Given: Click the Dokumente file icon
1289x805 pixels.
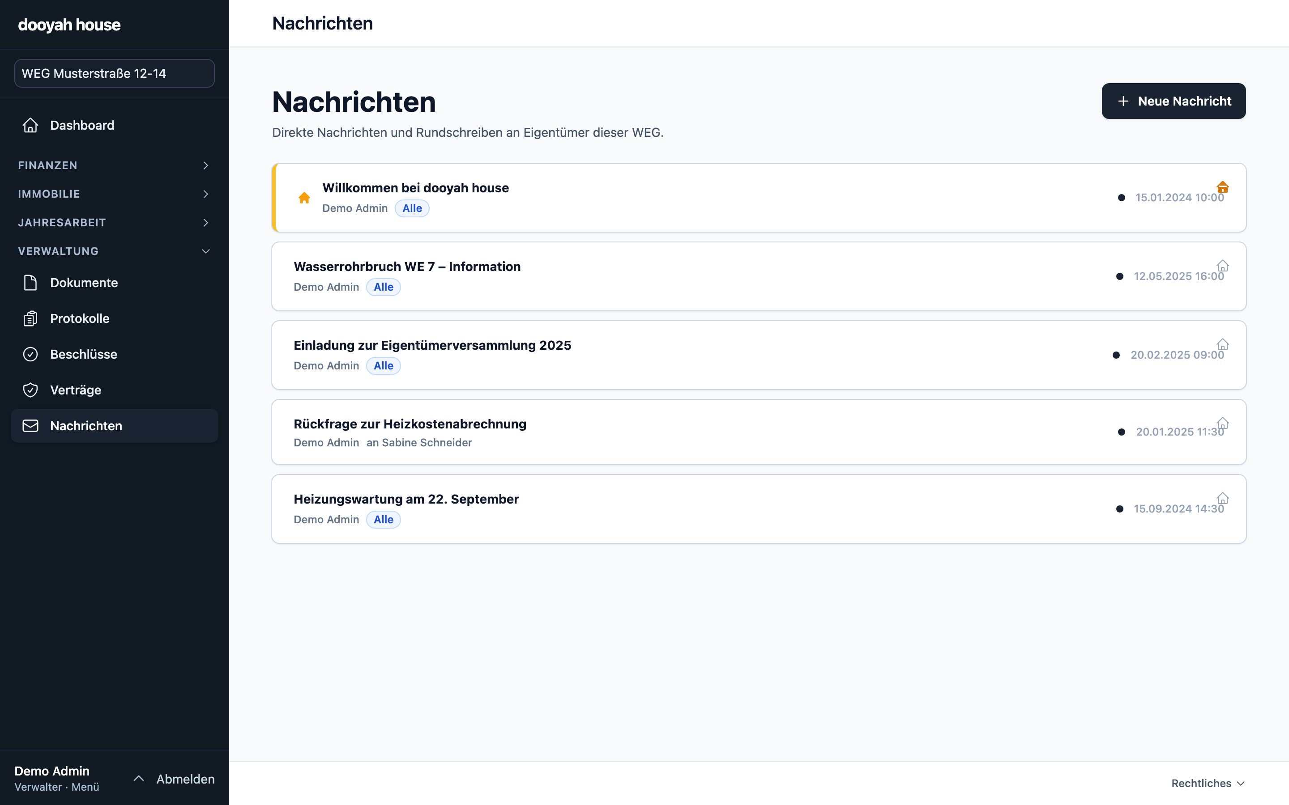Looking at the screenshot, I should coord(30,283).
